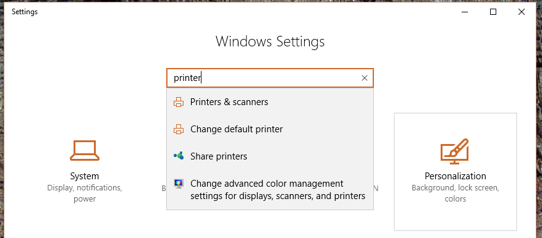
Task: Open the System settings label
Action: pyautogui.click(x=85, y=176)
